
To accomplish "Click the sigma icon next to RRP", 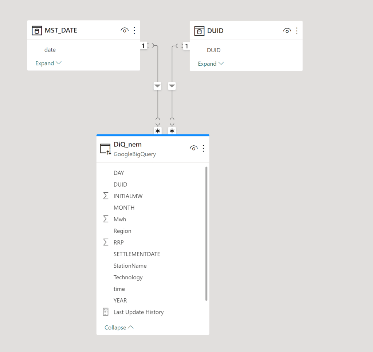I will (106, 242).
